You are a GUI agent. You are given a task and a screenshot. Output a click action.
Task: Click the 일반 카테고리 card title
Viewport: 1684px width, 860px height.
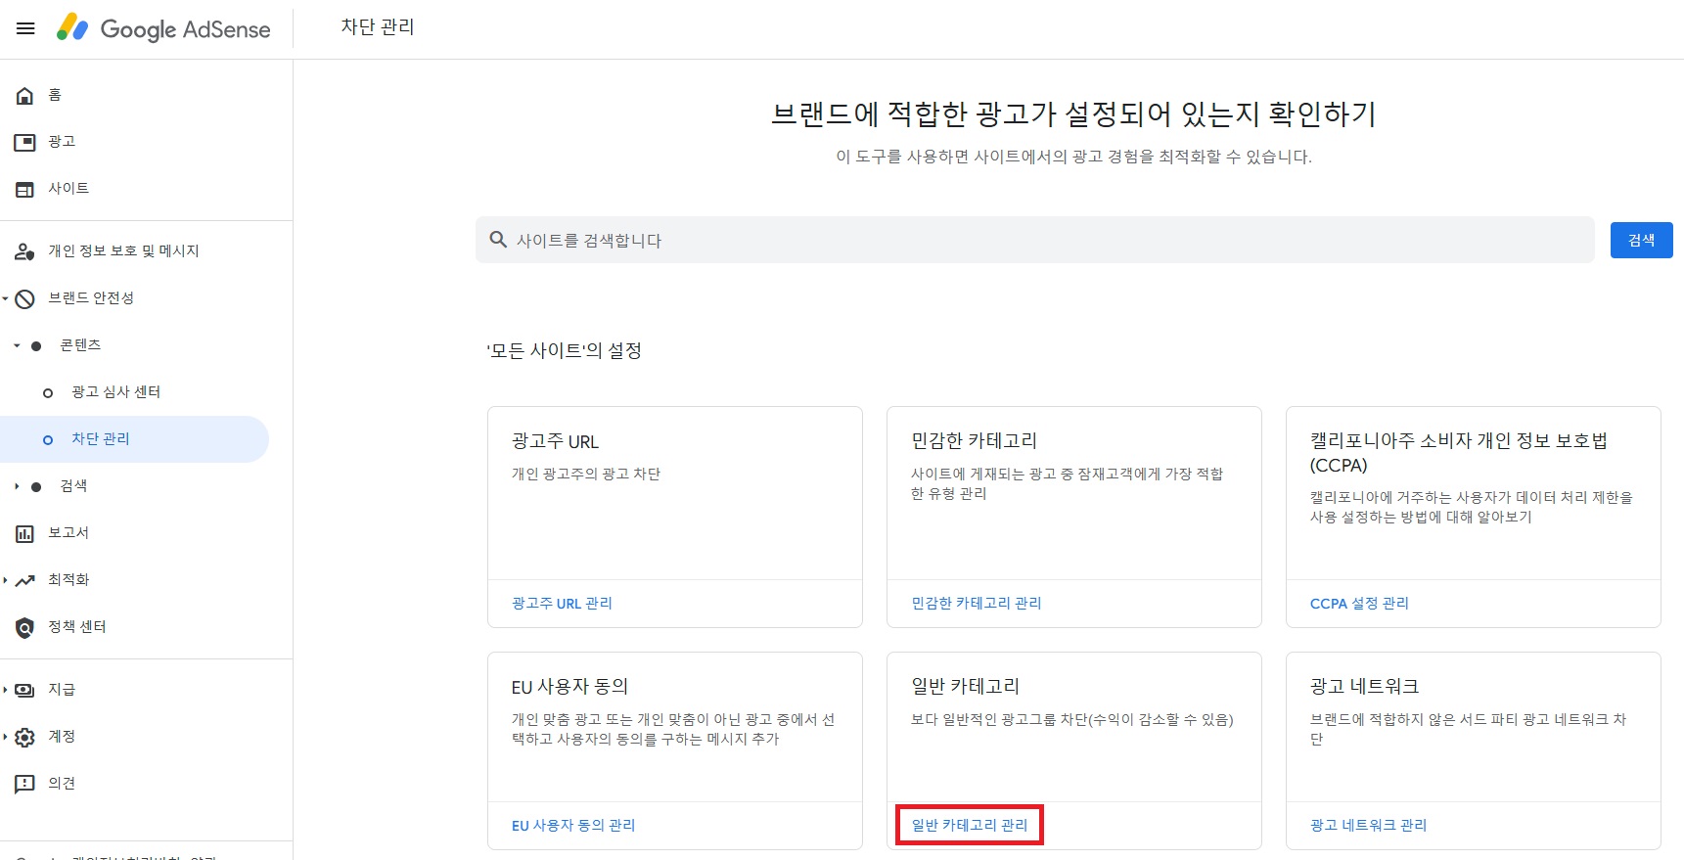point(965,687)
